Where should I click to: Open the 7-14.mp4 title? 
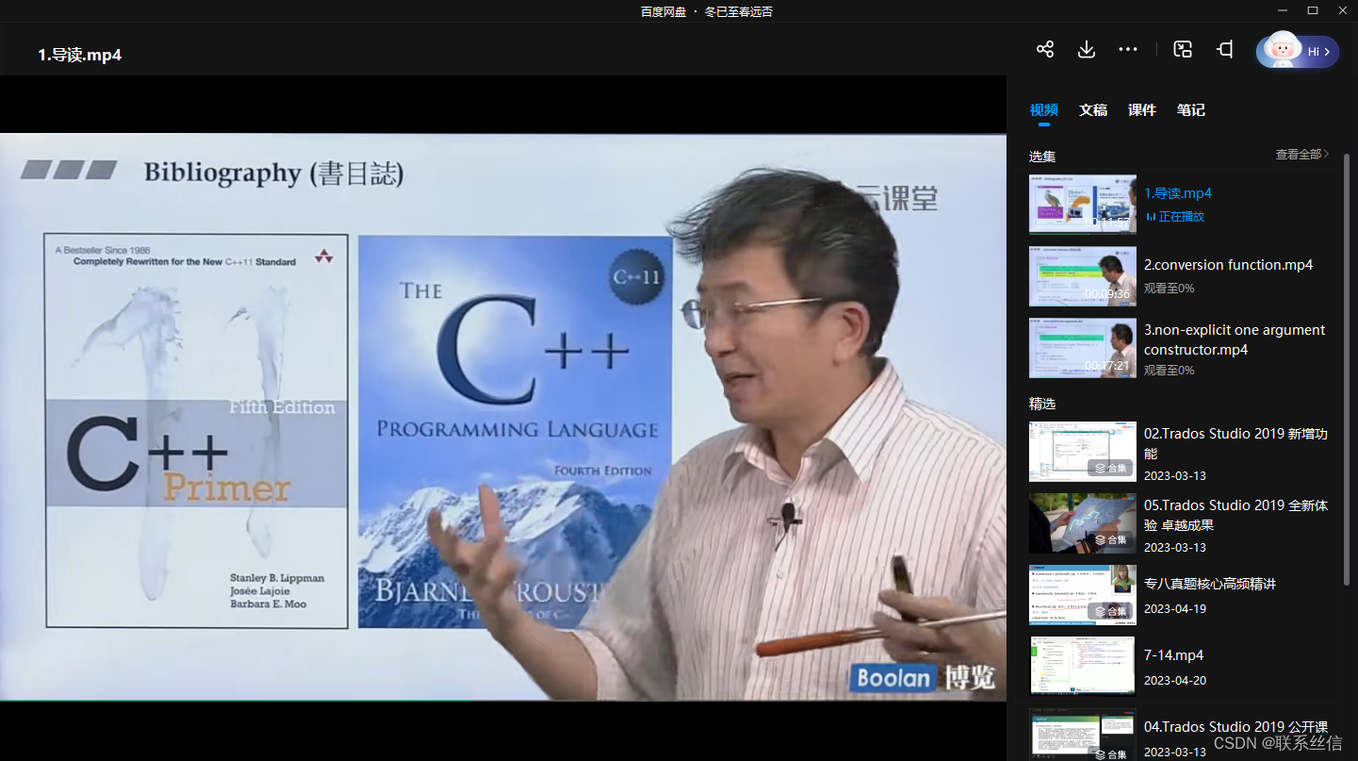pyautogui.click(x=1173, y=655)
